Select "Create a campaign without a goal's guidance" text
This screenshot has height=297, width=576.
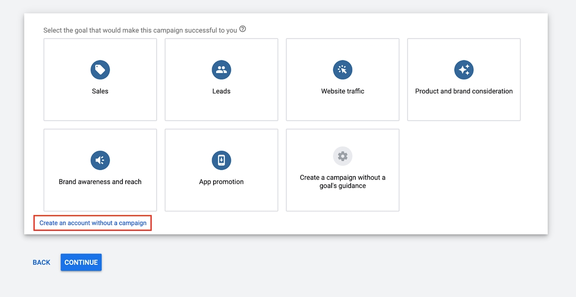(x=343, y=181)
